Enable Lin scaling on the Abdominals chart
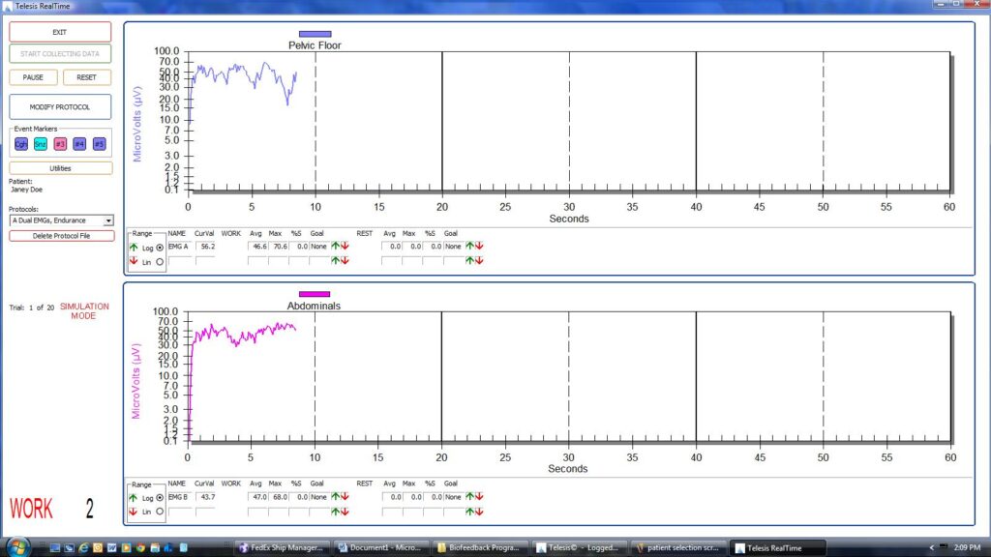Image resolution: width=991 pixels, height=557 pixels. [161, 513]
